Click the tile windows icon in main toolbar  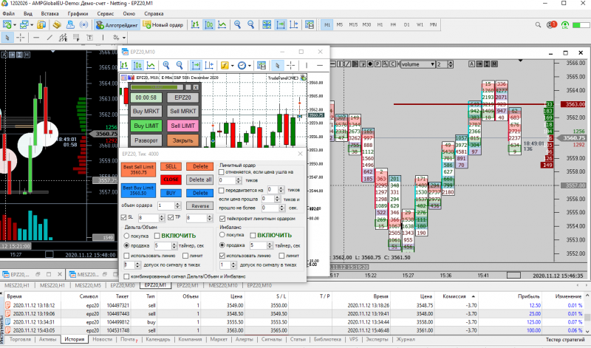267,25
